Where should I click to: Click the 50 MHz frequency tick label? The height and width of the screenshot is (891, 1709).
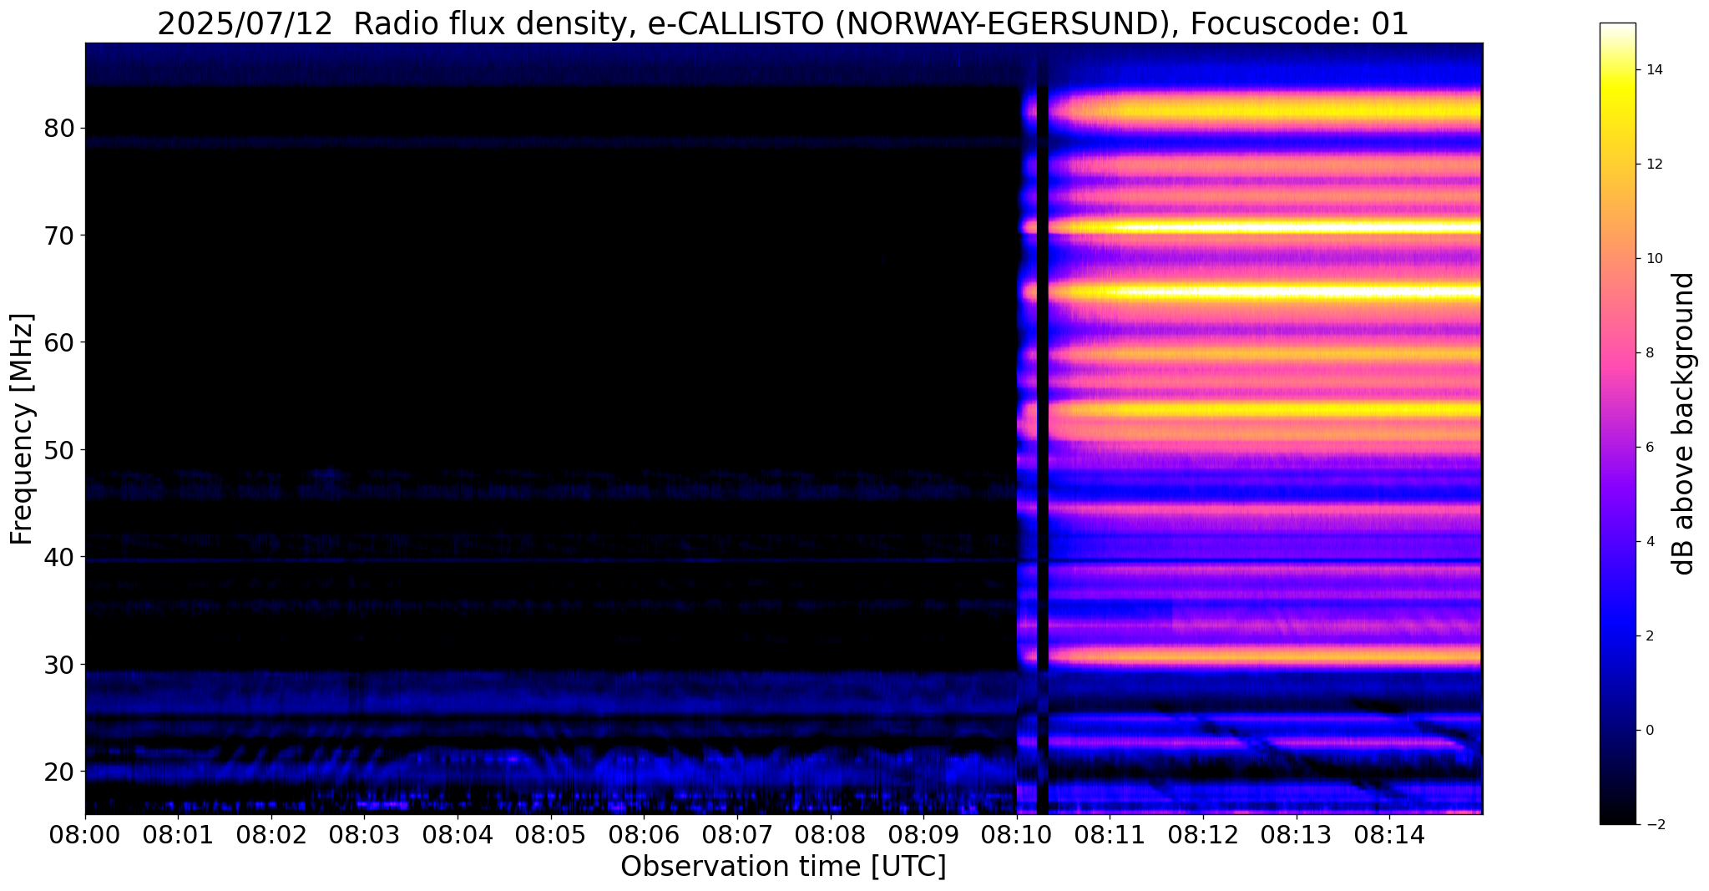coord(59,450)
